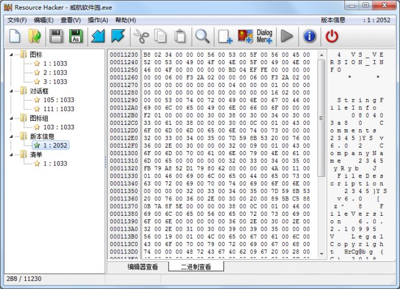This screenshot has width=400, height=289.
Task: Click the hex view scroll-down arrow
Action: [321, 254]
